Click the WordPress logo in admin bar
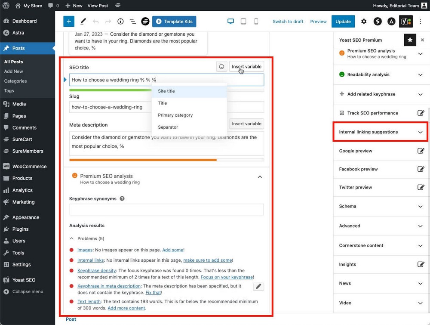Viewport: 430px width, 325px height. pos(6,6)
